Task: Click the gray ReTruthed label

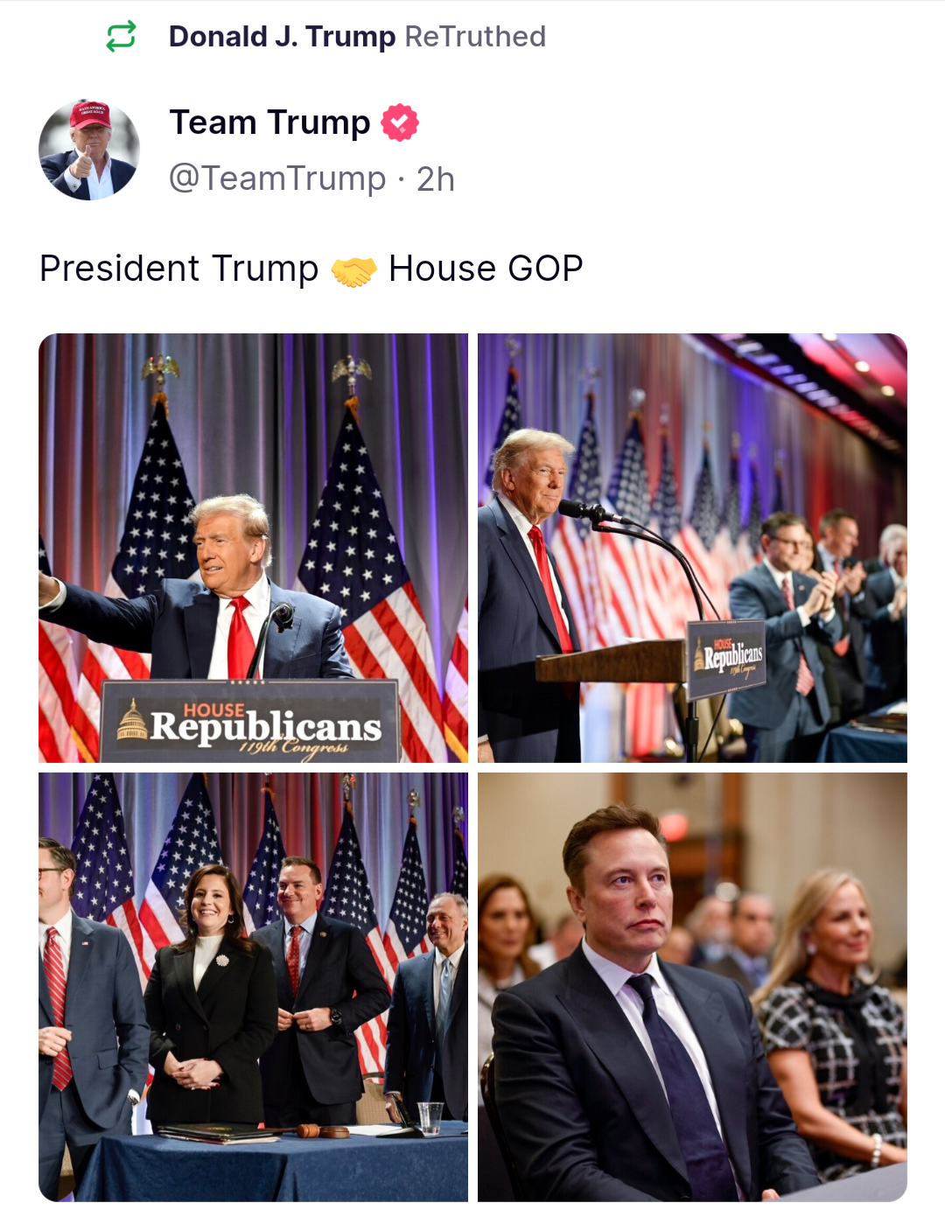Action: (475, 37)
